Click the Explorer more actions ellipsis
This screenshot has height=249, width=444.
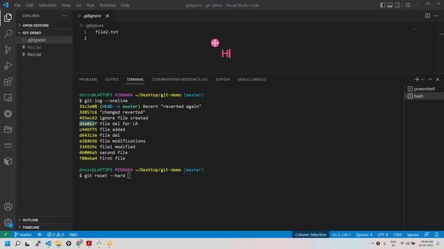(x=65, y=16)
